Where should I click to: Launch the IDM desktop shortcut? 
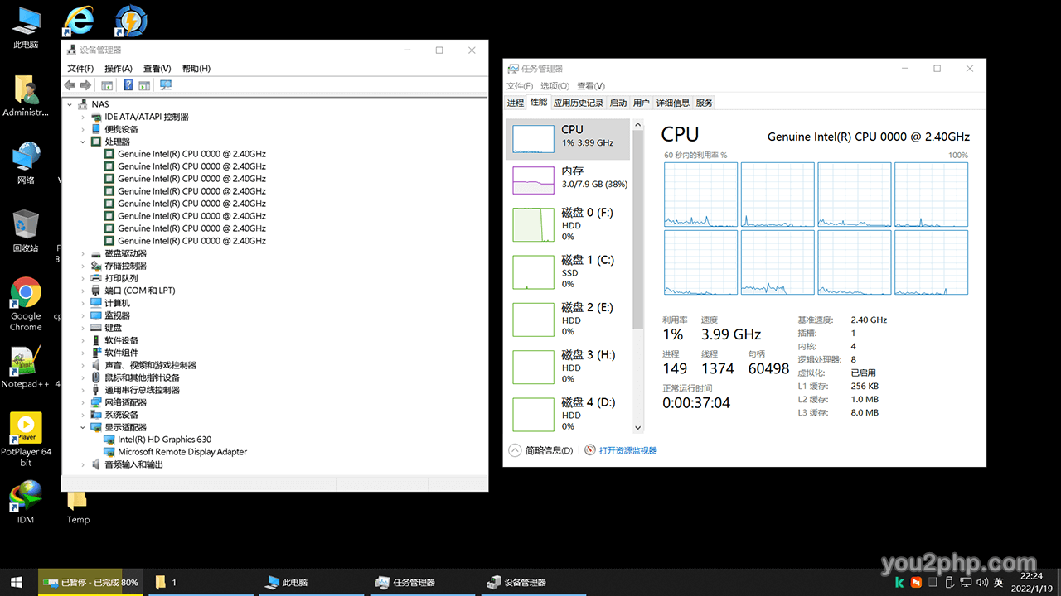click(x=26, y=502)
